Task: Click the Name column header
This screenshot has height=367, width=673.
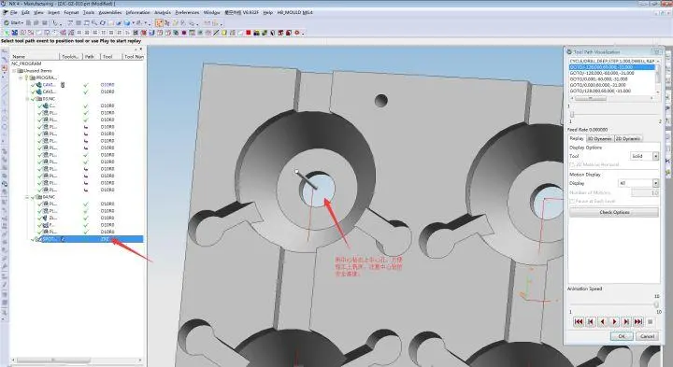Action: [x=35, y=57]
